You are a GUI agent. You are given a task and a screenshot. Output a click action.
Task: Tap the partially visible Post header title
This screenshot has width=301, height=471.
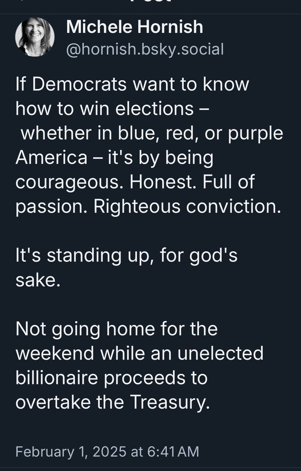(x=150, y=2)
